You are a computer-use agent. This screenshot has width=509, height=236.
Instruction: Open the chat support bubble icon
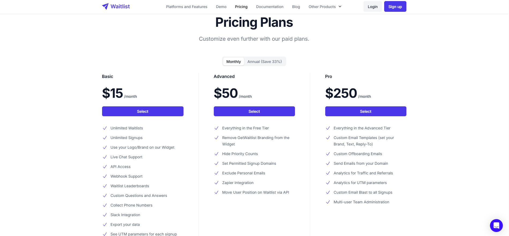(496, 226)
